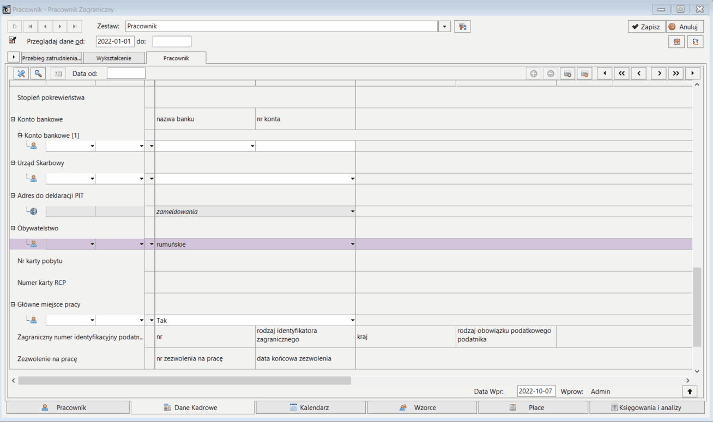This screenshot has width=713, height=422.
Task: Open the zameldowania address dropdown
Action: [x=353, y=211]
